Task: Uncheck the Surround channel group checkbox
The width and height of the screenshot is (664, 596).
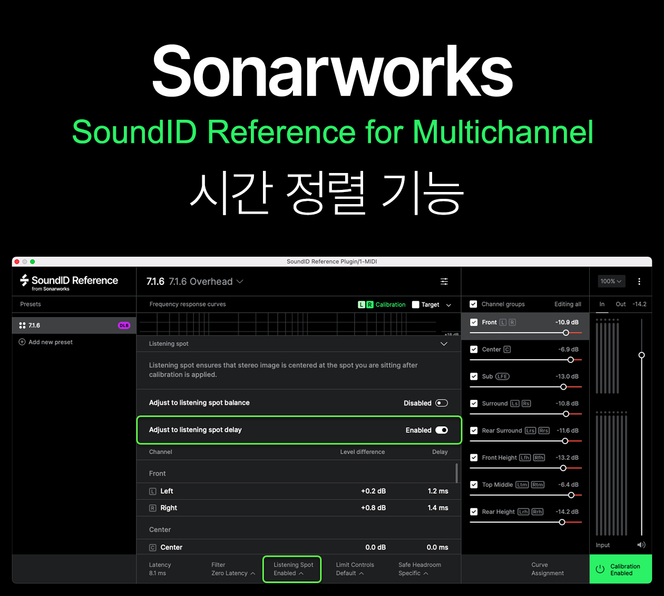Action: pyautogui.click(x=474, y=403)
